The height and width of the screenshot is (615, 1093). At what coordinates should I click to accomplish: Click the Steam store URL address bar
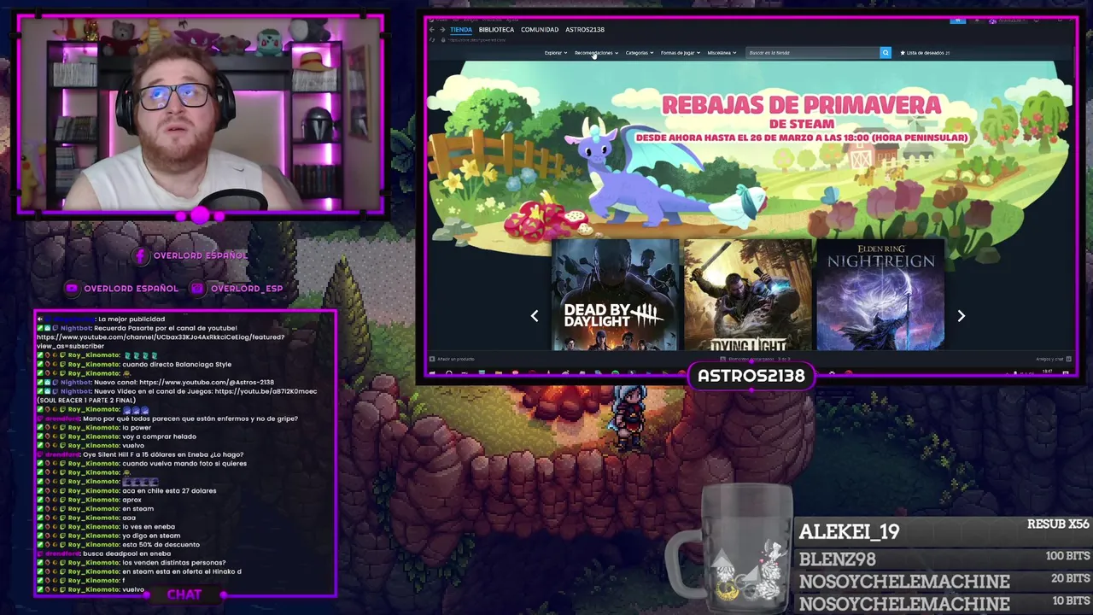click(478, 39)
